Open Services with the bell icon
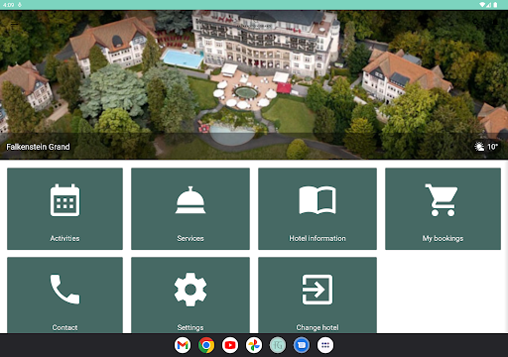Screen dimensions: 508x357 click(190, 208)
